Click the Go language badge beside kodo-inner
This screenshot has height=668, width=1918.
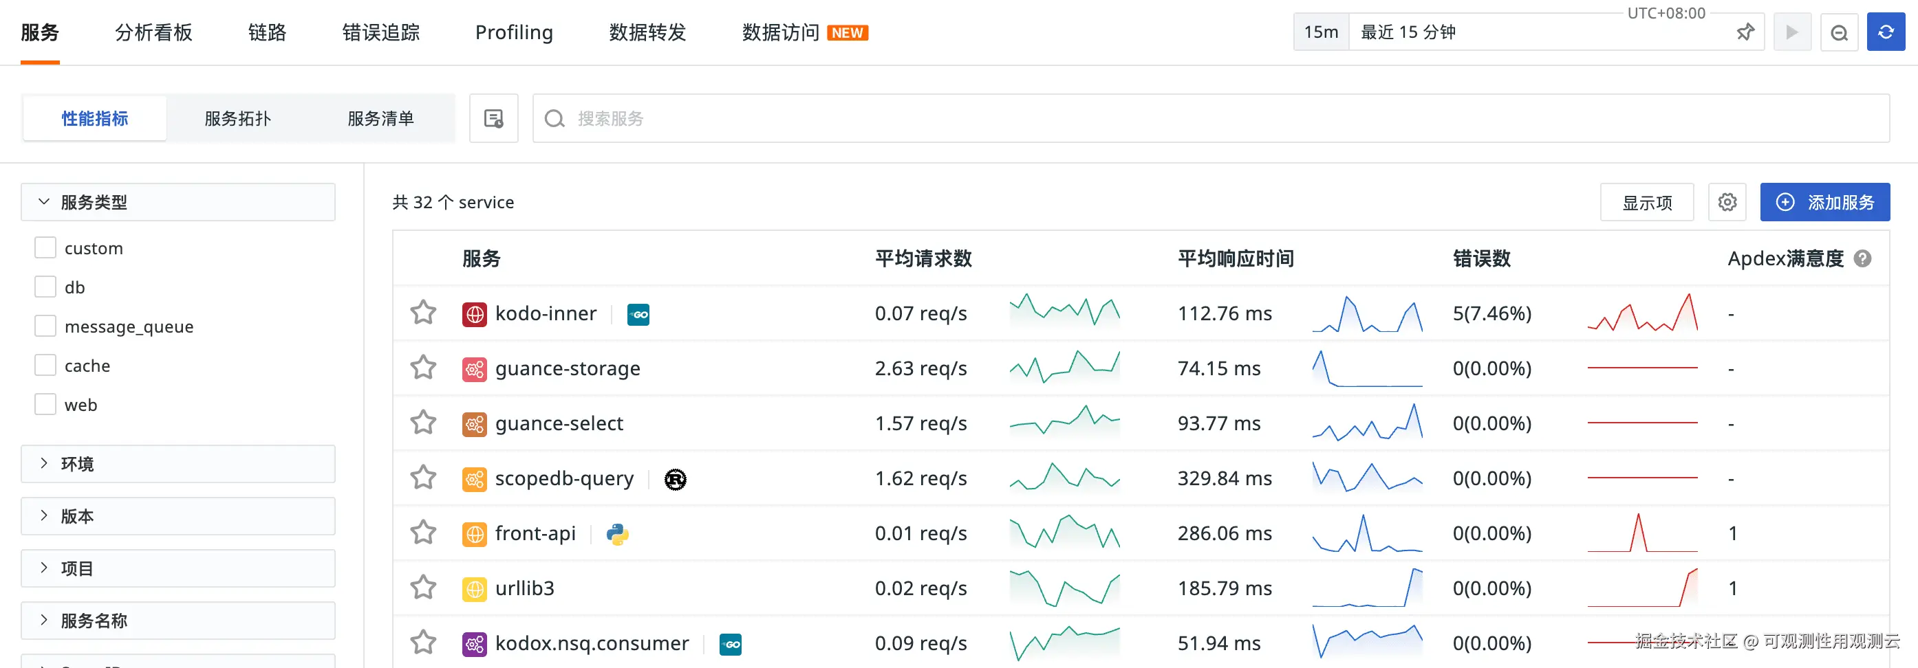638,315
